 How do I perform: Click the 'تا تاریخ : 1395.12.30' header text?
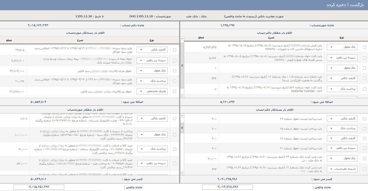(x=89, y=17)
